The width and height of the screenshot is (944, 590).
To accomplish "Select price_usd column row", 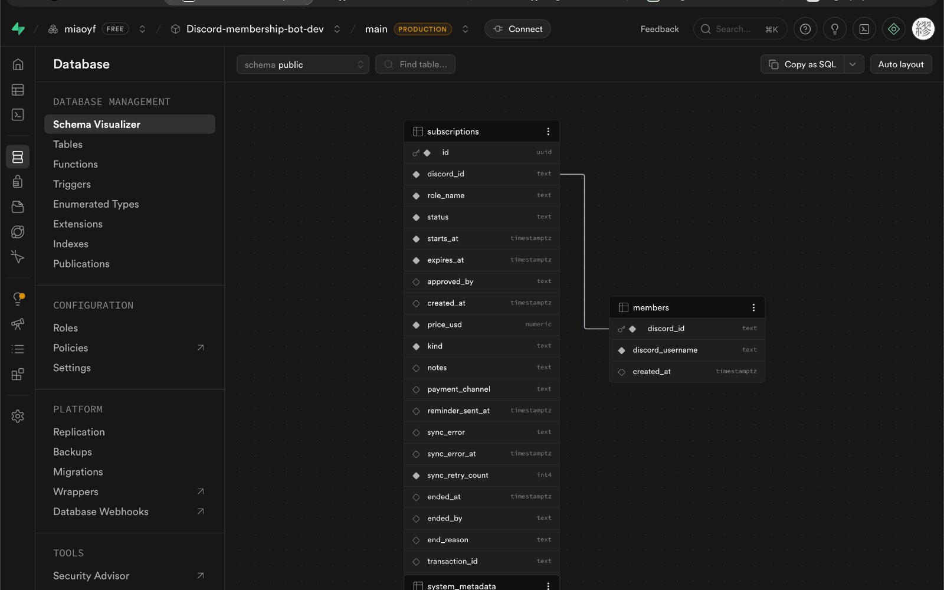I will point(481,324).
